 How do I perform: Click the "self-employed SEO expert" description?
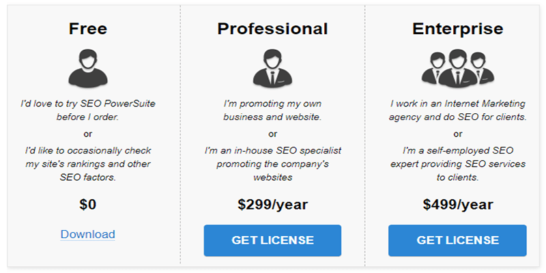click(x=457, y=164)
